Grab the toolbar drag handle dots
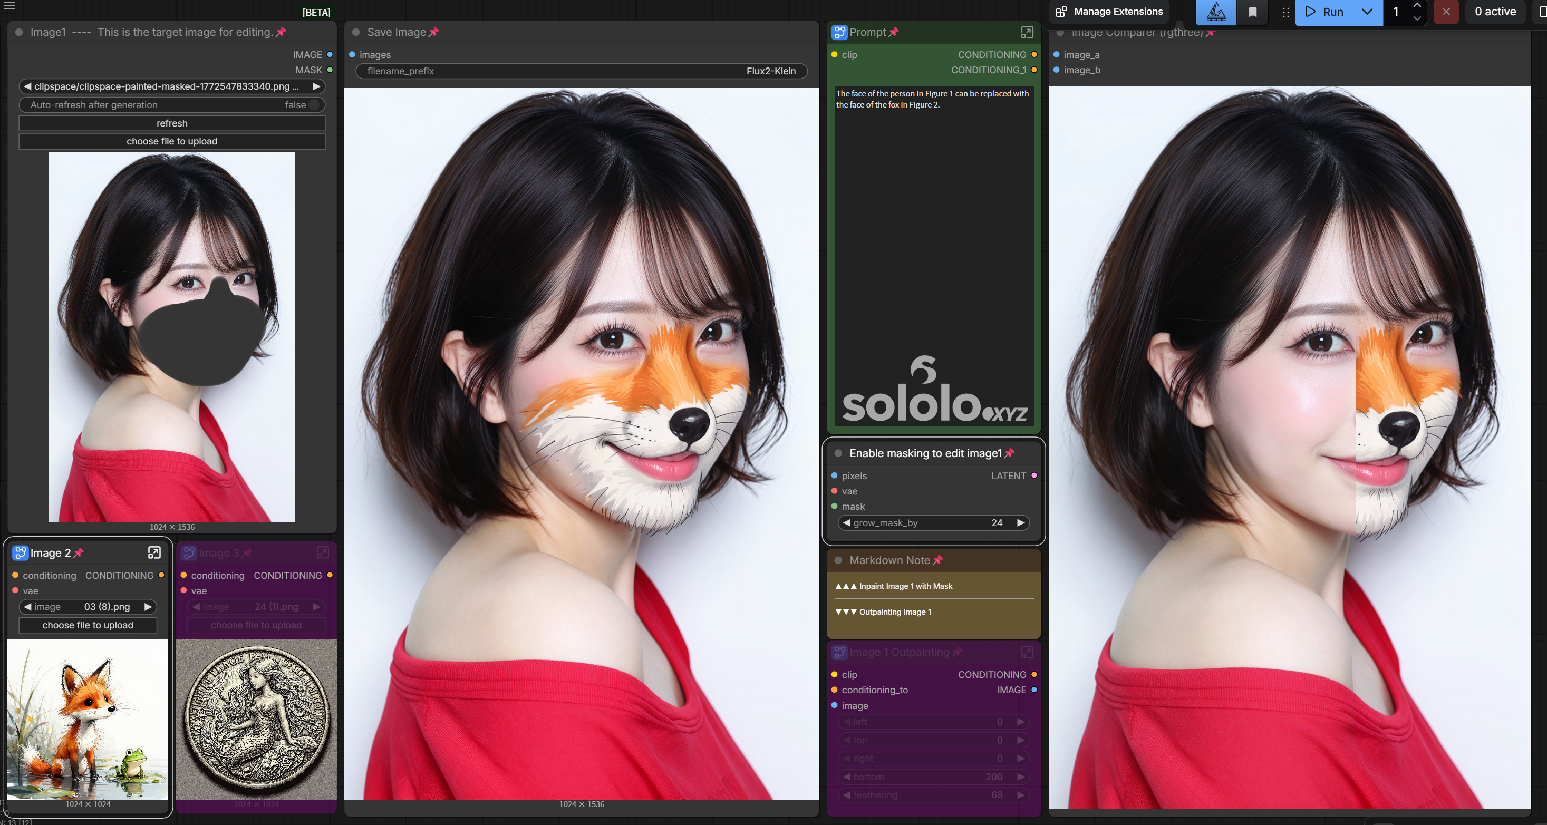 click(x=1284, y=12)
